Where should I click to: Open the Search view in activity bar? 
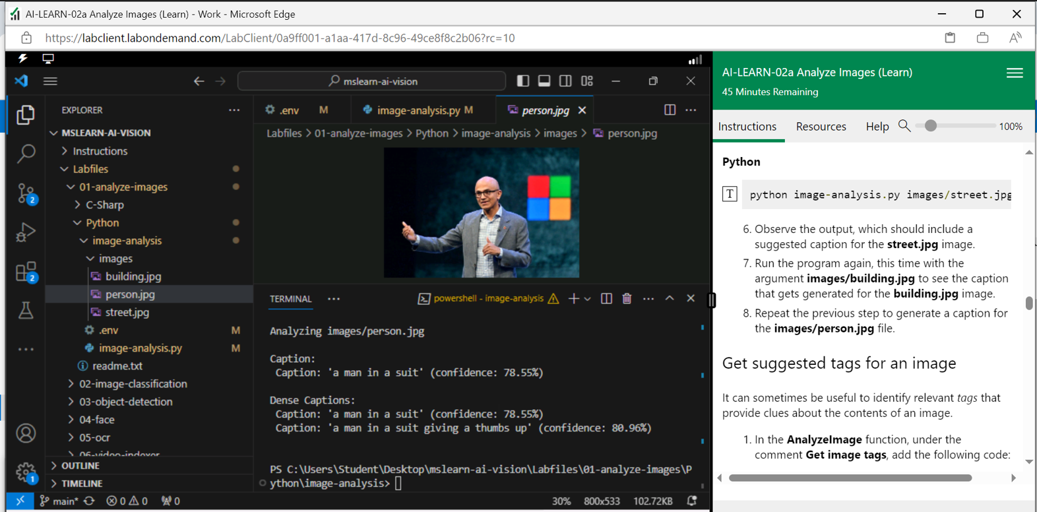pyautogui.click(x=26, y=154)
